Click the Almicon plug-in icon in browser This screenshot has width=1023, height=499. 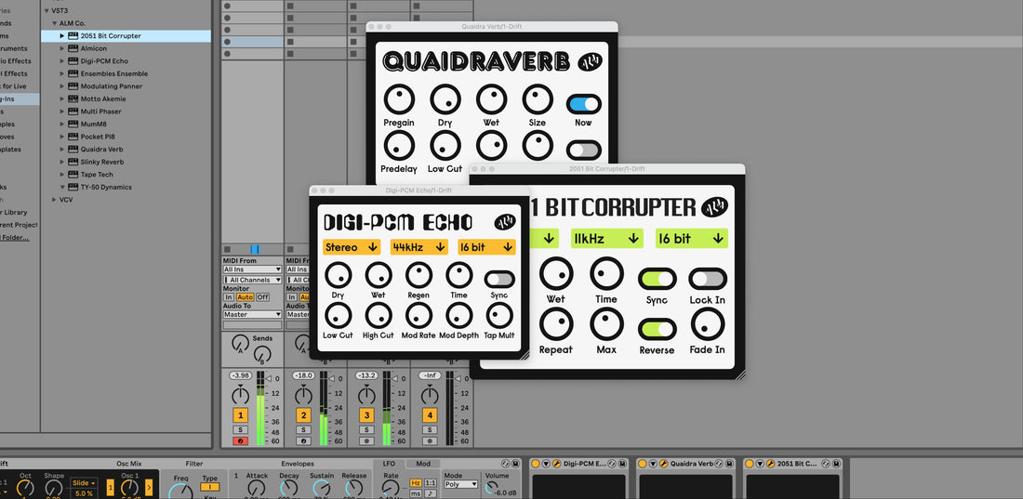click(73, 48)
